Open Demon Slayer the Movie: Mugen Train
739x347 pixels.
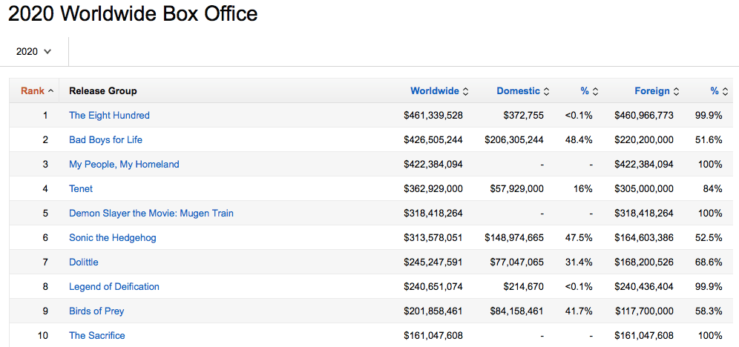[x=151, y=214]
